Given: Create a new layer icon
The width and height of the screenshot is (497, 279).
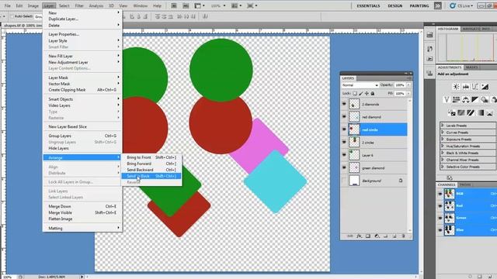Looking at the screenshot, I should click(394, 236).
